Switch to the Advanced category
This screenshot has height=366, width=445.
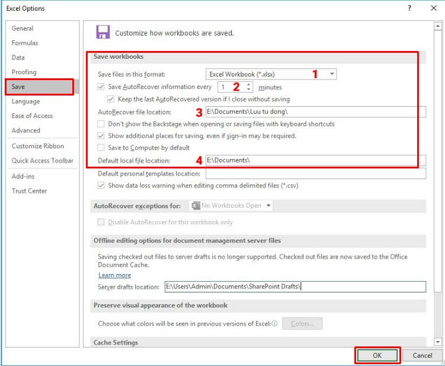tap(26, 131)
